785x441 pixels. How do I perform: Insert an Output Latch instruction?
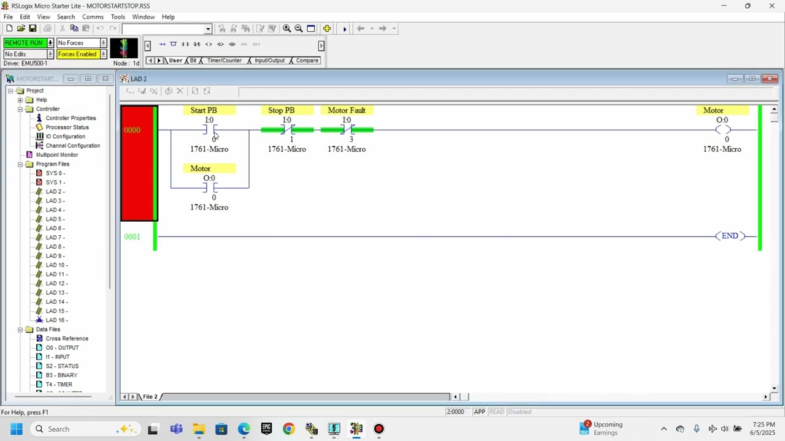coord(220,44)
